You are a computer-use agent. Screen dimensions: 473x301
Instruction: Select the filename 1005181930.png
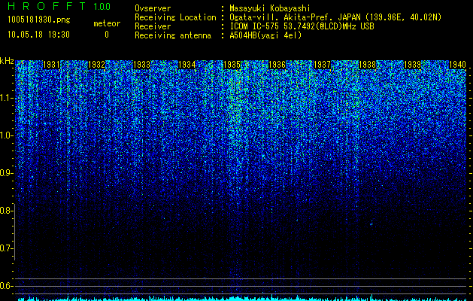click(39, 20)
